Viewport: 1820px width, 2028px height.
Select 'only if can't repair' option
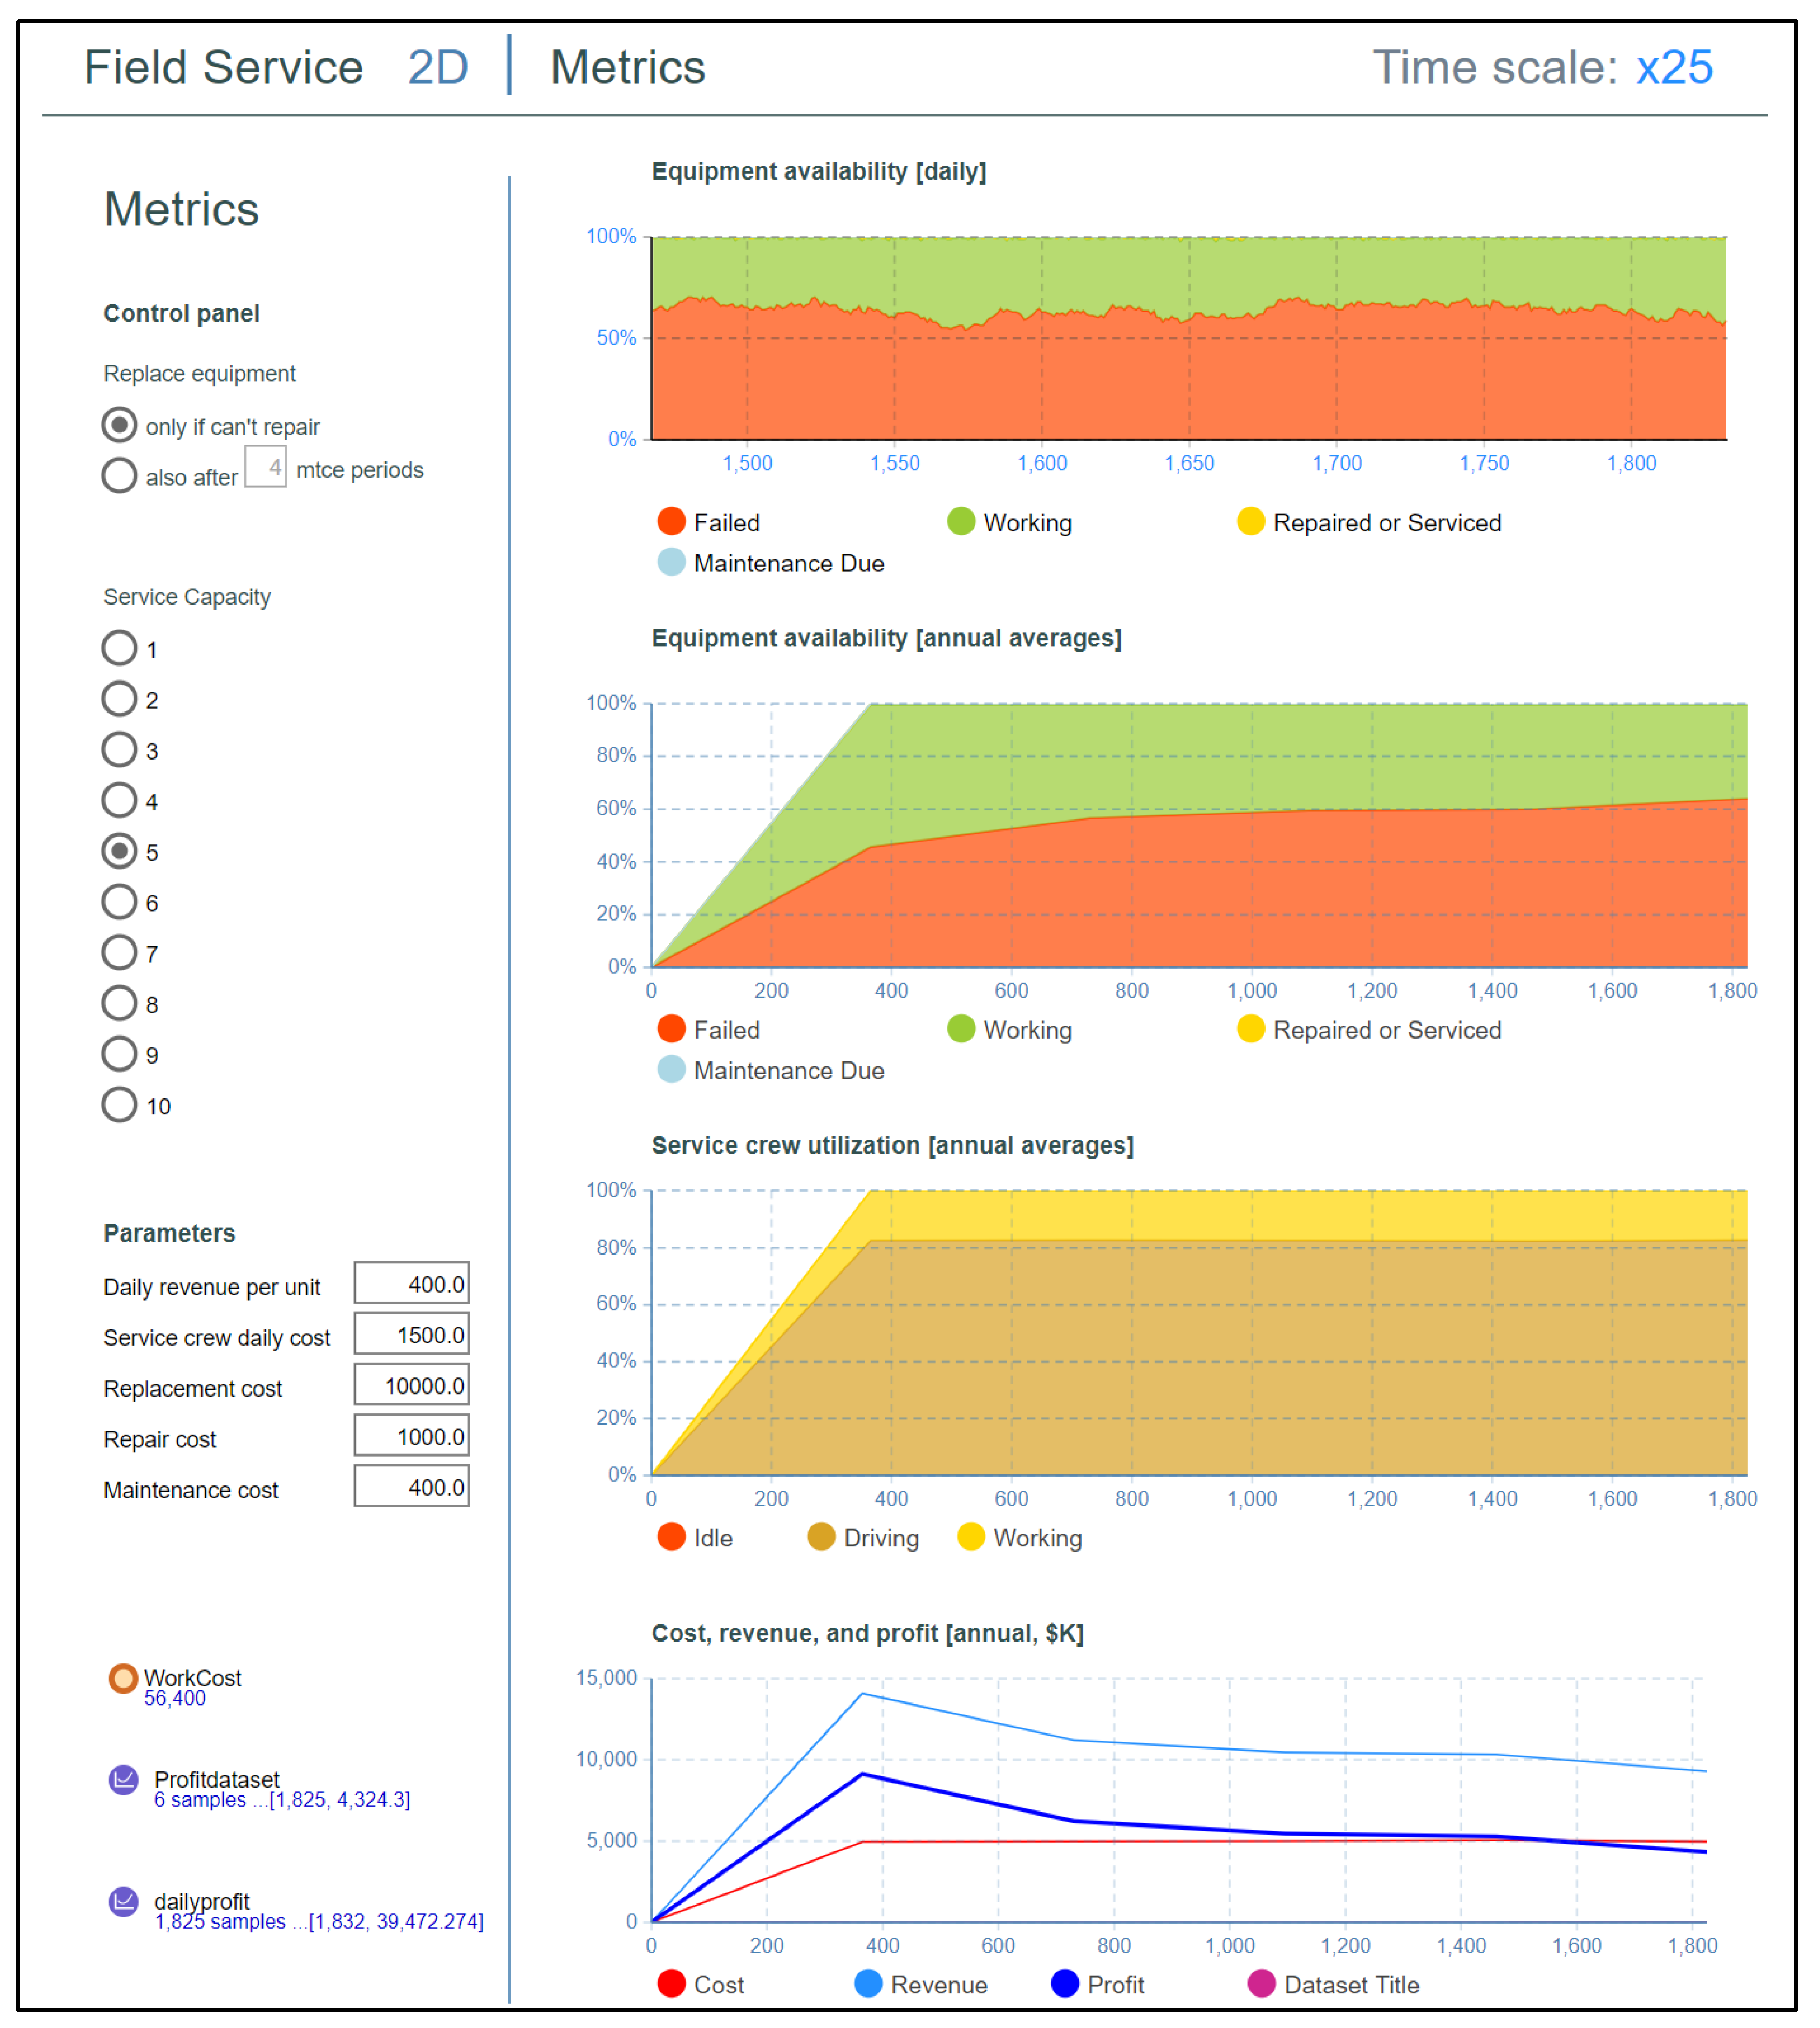point(119,425)
